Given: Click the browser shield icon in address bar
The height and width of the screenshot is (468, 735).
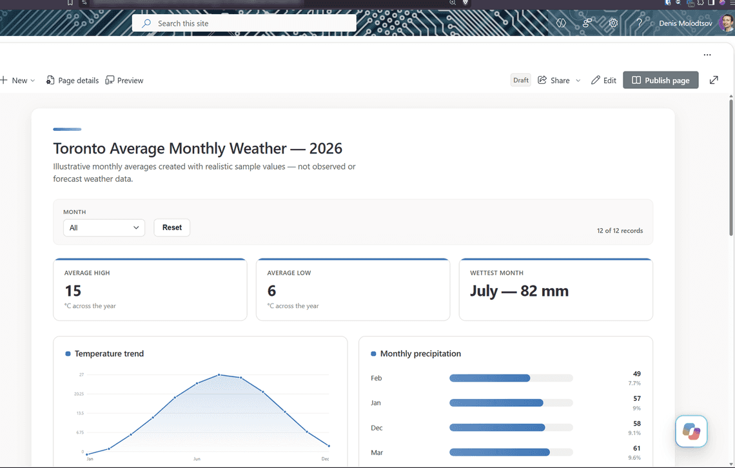Looking at the screenshot, I should tap(465, 3).
